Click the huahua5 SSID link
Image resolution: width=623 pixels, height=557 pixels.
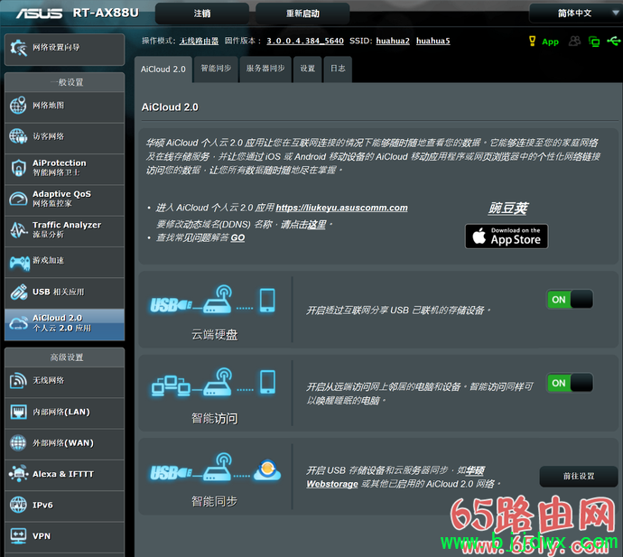433,41
